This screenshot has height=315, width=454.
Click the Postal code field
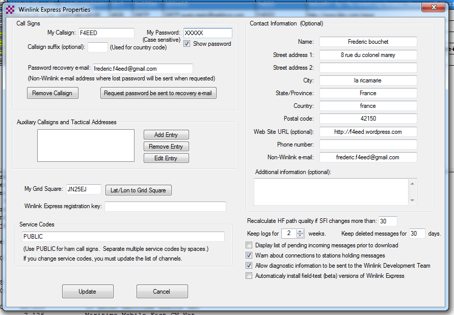click(x=368, y=119)
